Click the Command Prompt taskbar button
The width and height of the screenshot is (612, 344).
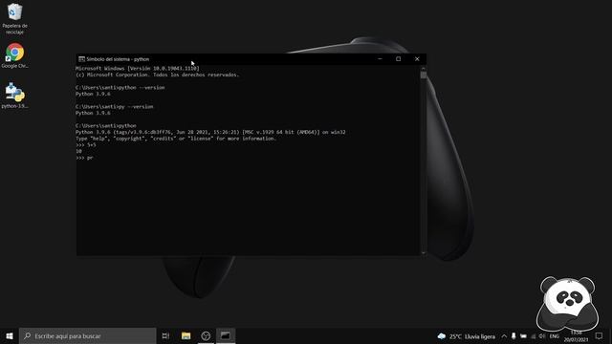coord(226,335)
